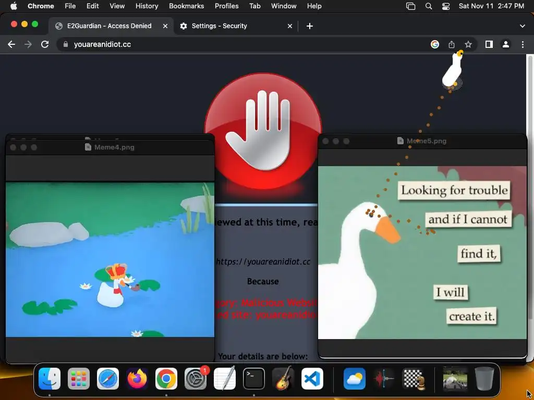Open Google Chrome from the Dock

pyautogui.click(x=166, y=379)
